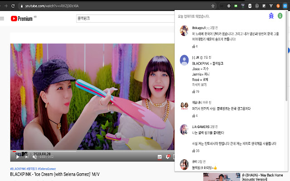290x181 pixels.
Task: Like LIA GAMERS comment with 36 likes
Action: pos(193,151)
